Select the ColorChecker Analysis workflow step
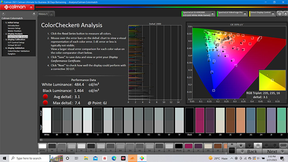 [18, 37]
